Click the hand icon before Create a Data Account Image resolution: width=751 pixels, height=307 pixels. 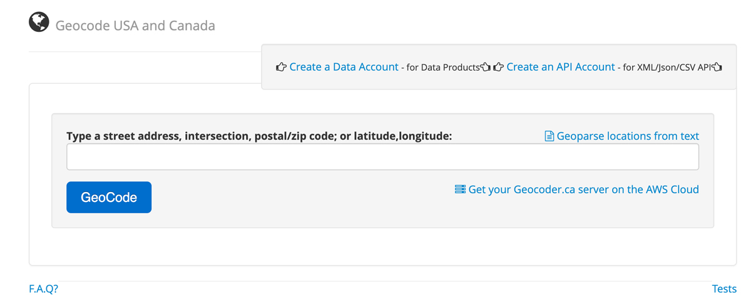point(281,67)
